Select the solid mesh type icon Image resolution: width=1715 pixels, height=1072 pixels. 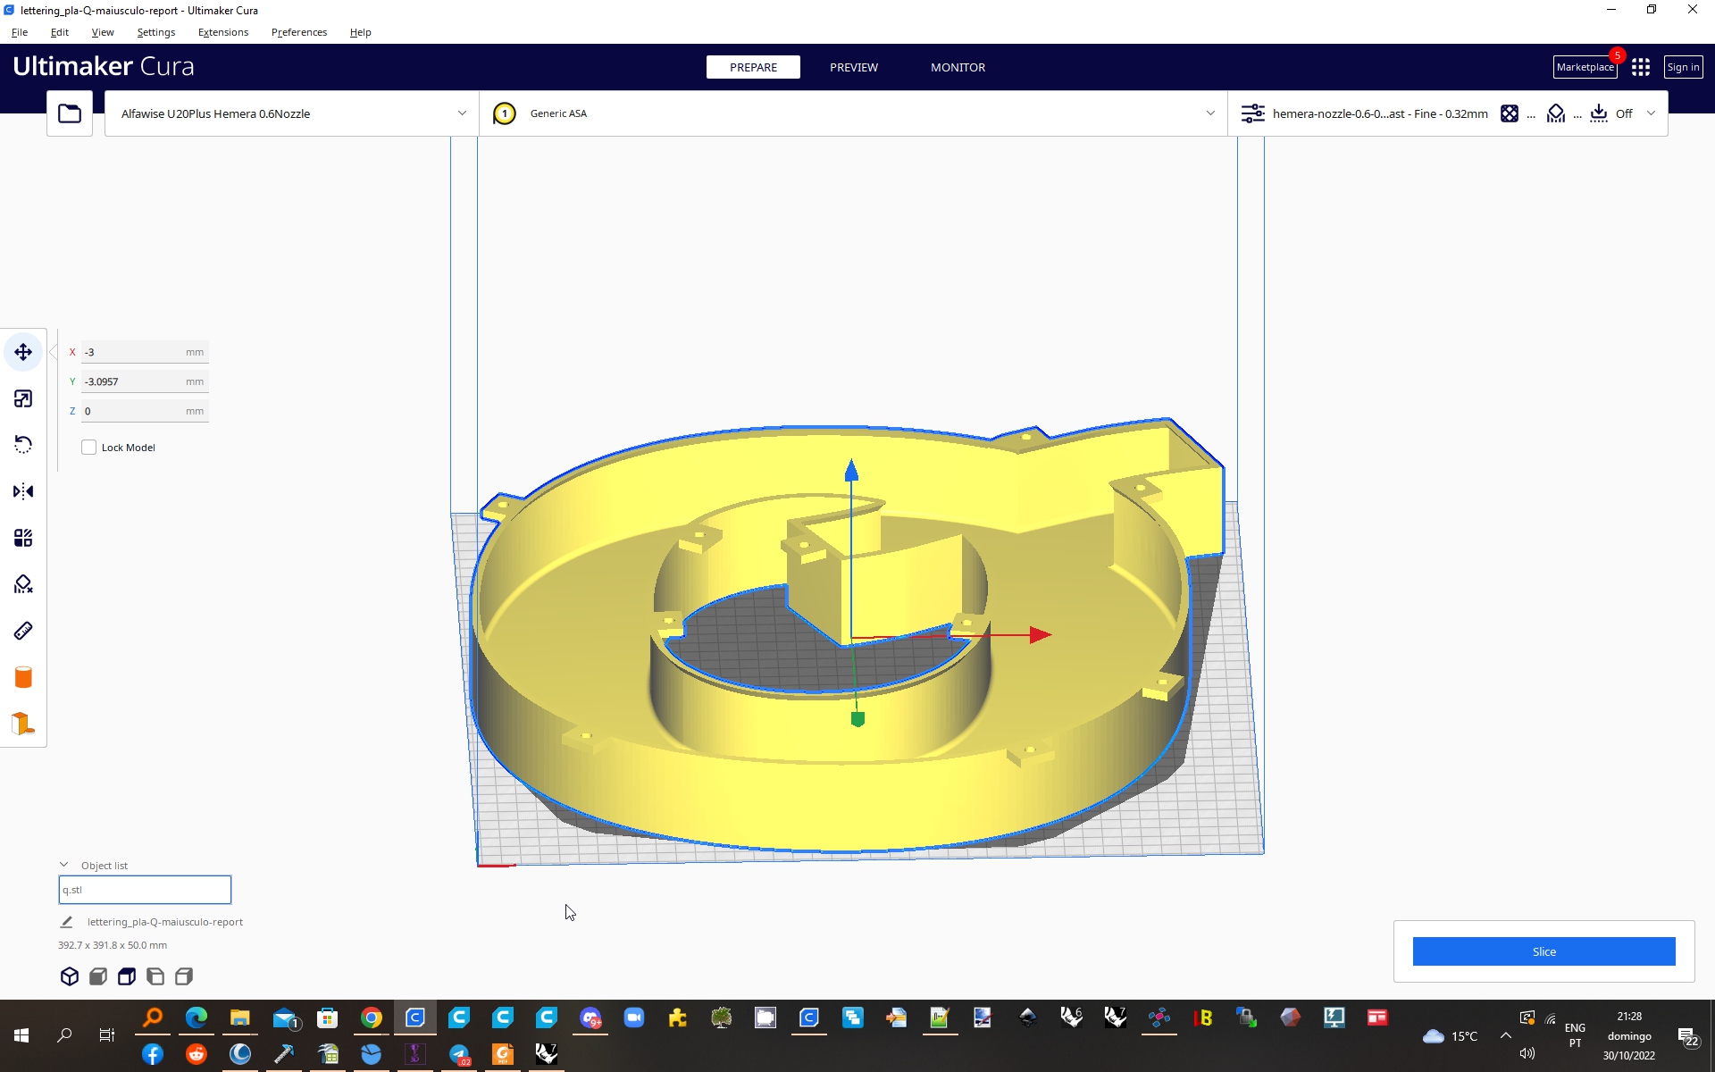click(x=70, y=976)
